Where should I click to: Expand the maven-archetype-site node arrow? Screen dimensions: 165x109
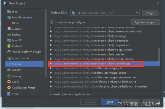tap(51, 54)
